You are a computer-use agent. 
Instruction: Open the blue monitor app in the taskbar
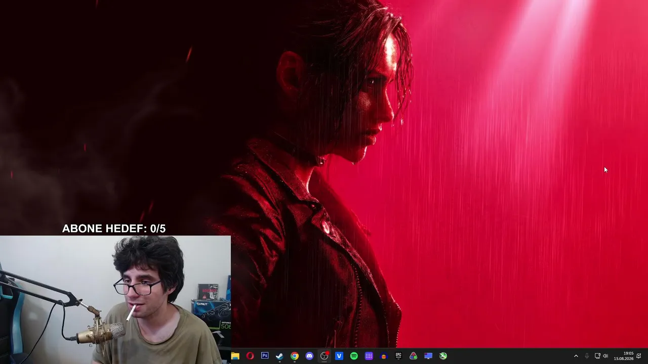(x=428, y=356)
